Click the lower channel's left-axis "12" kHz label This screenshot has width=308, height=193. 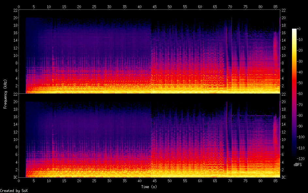click(x=16, y=132)
